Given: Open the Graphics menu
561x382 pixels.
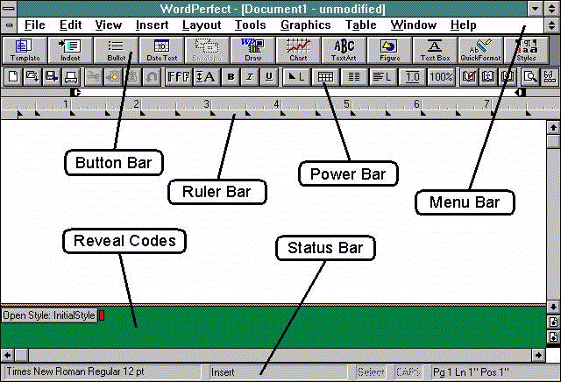Looking at the screenshot, I should 306,25.
